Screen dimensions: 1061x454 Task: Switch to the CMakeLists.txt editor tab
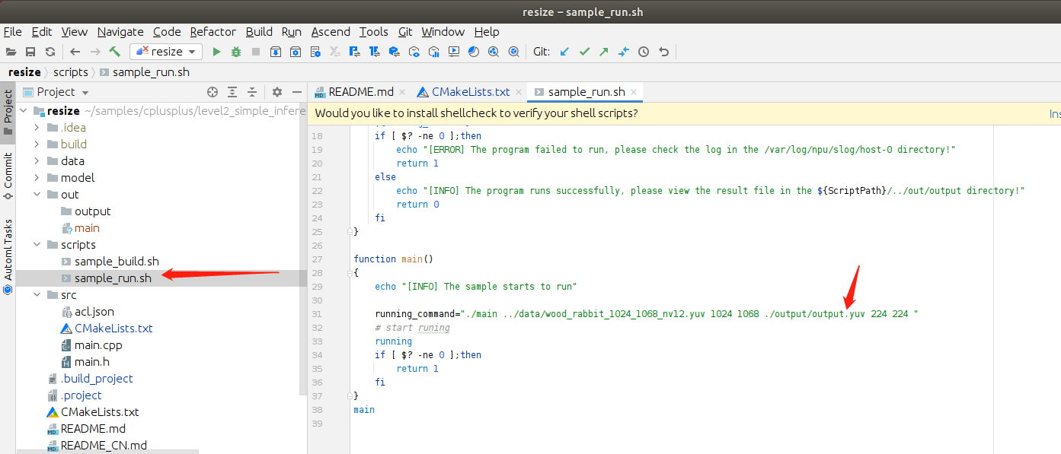tap(470, 92)
